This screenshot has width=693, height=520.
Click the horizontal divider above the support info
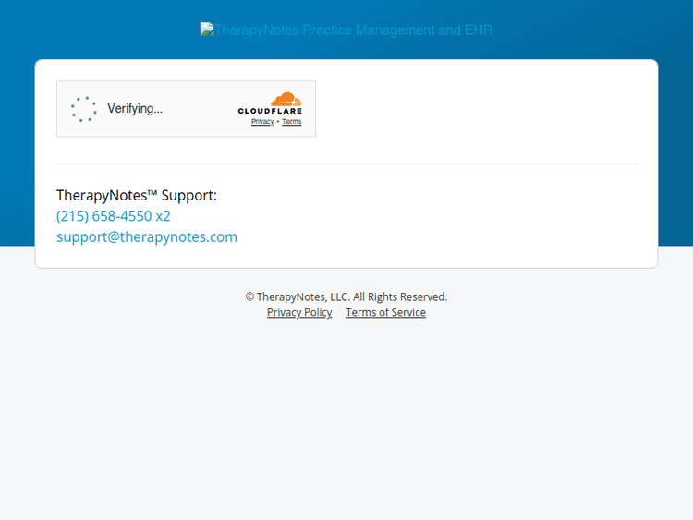tap(346, 163)
